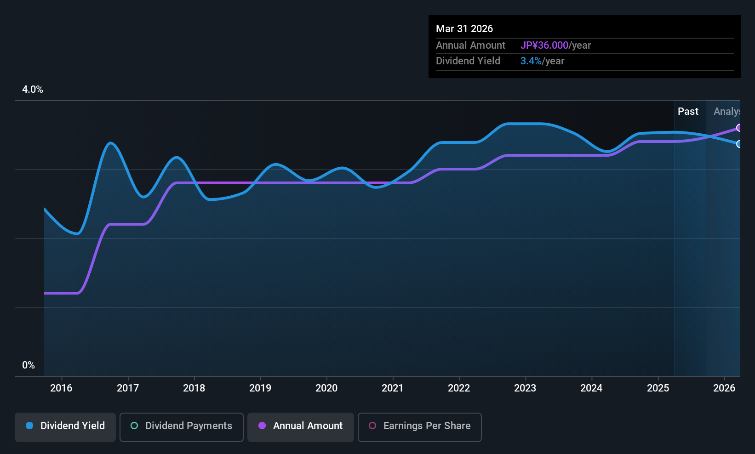Select the blue Dividend Yield endpoint marker

tap(739, 144)
